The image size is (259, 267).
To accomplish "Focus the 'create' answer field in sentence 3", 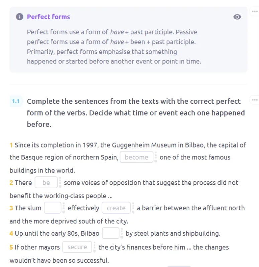I will click(x=116, y=208).
